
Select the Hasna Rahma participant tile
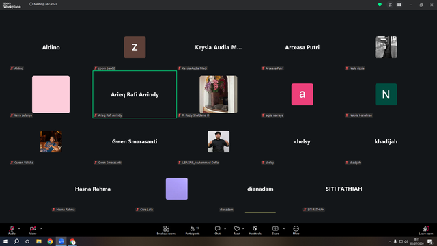(93, 189)
